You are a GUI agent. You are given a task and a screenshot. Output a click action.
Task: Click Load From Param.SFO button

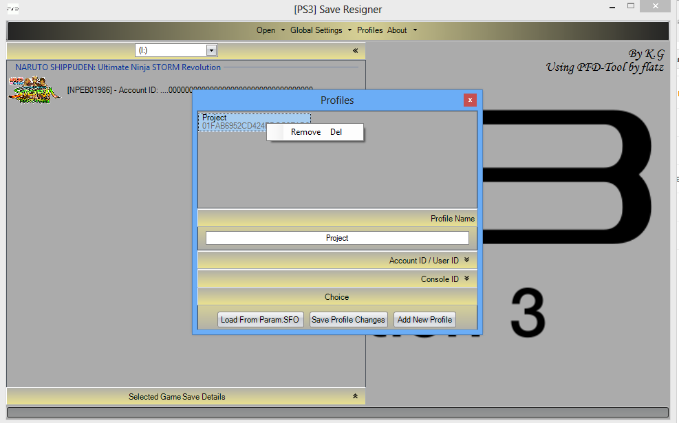point(260,320)
